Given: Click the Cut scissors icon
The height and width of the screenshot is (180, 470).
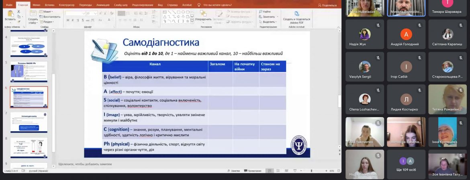Looking at the screenshot, I should pyautogui.click(x=18, y=12).
